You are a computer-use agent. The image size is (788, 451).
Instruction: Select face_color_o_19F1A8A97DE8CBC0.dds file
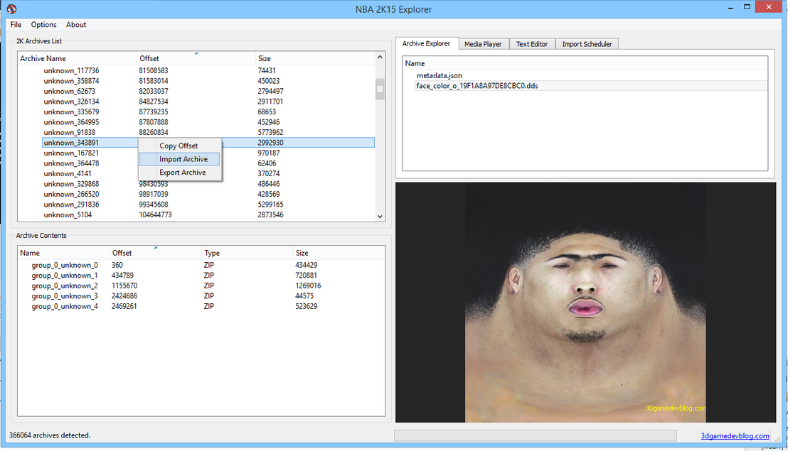(477, 86)
